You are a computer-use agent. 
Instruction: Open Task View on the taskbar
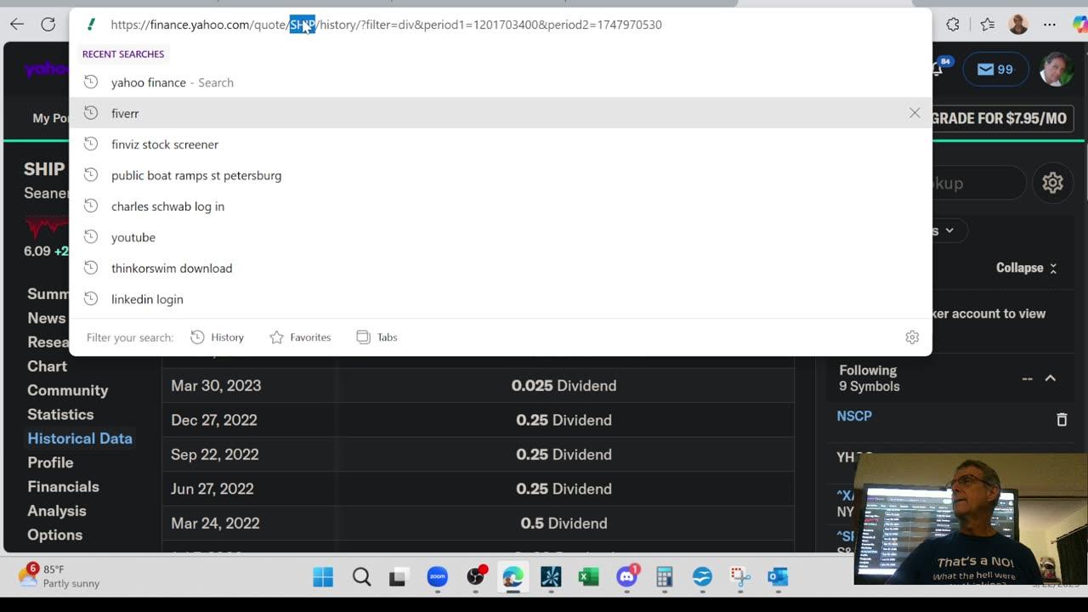[398, 578]
